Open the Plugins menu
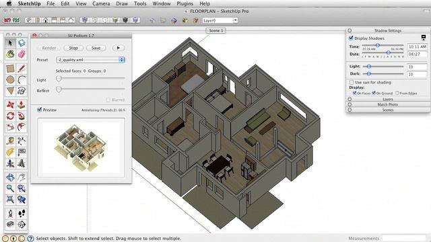 (185, 3)
